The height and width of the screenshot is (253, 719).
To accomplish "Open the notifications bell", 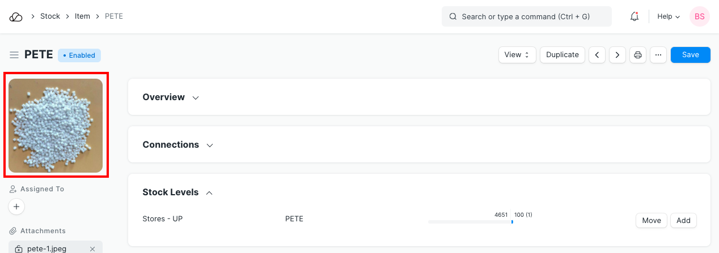I will tap(635, 16).
